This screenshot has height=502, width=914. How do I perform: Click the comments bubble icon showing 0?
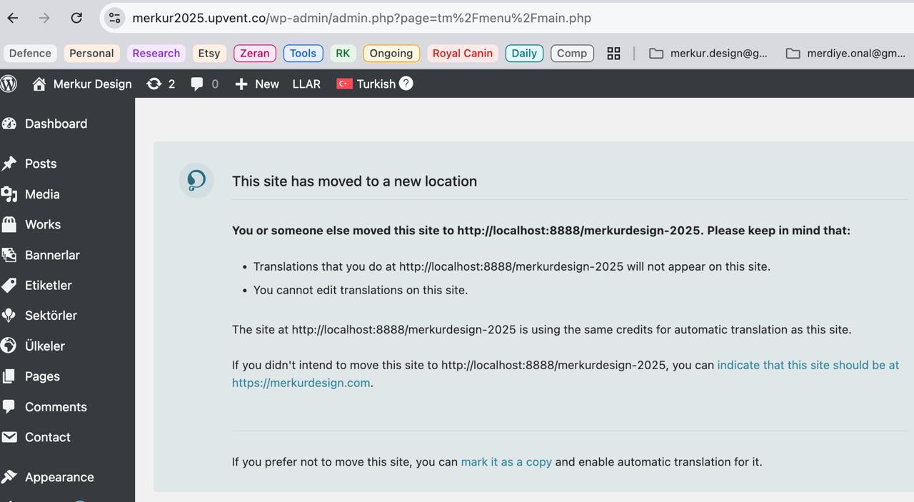tap(197, 84)
